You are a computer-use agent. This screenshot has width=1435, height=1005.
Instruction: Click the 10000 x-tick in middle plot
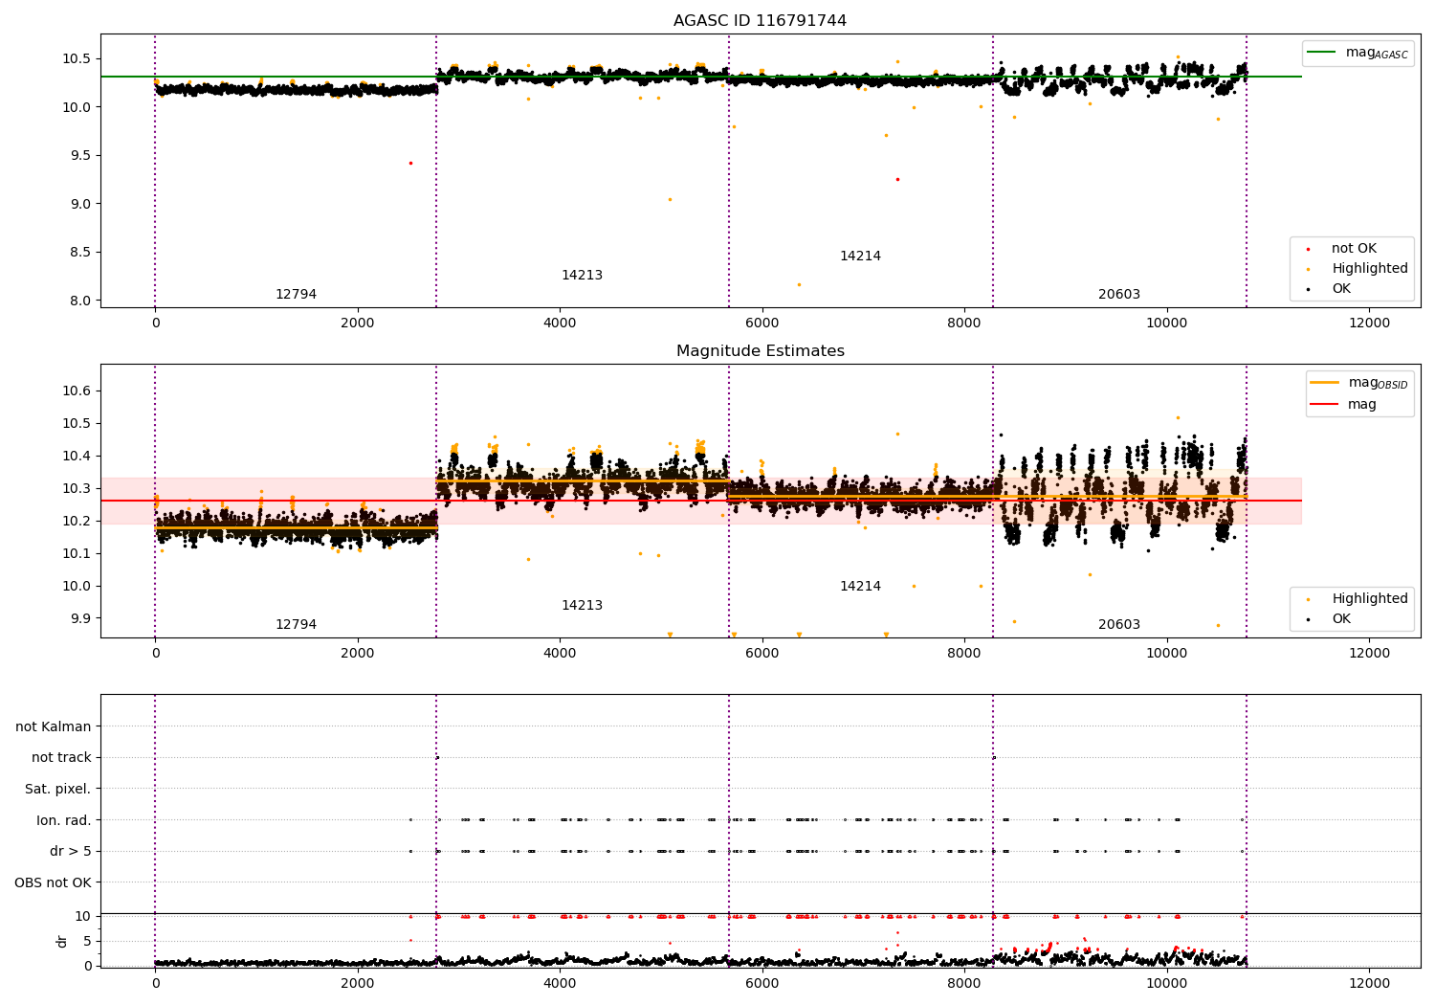point(1167,654)
